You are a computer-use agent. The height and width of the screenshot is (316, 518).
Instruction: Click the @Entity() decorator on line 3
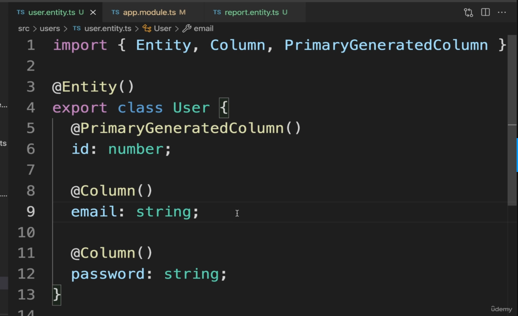coord(93,87)
